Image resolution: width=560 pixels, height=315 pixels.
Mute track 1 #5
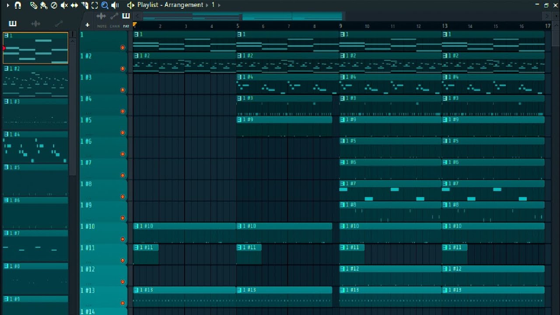122,133
